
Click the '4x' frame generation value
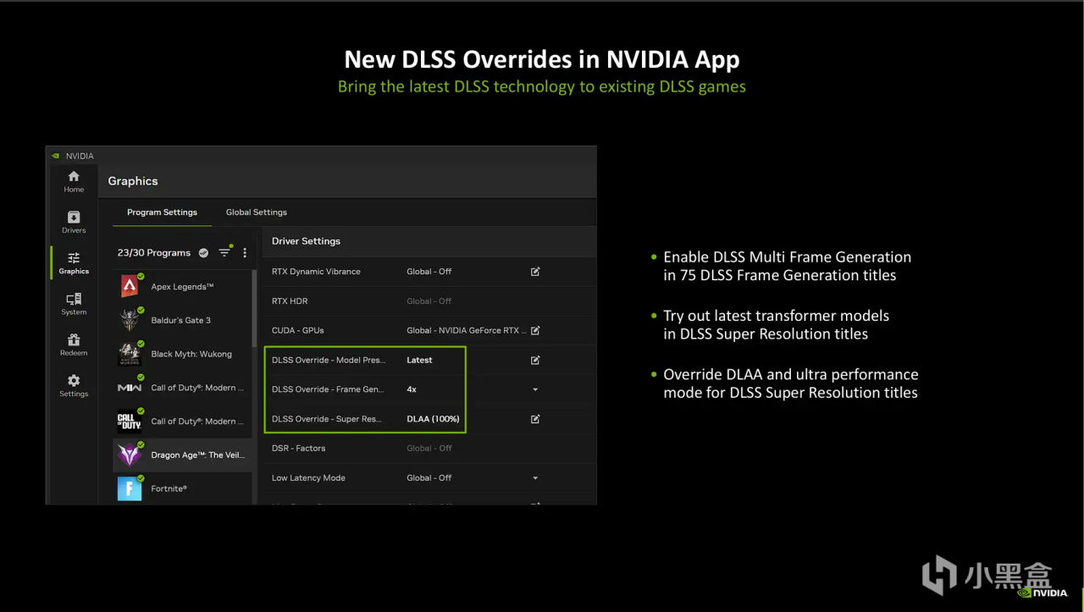point(412,389)
